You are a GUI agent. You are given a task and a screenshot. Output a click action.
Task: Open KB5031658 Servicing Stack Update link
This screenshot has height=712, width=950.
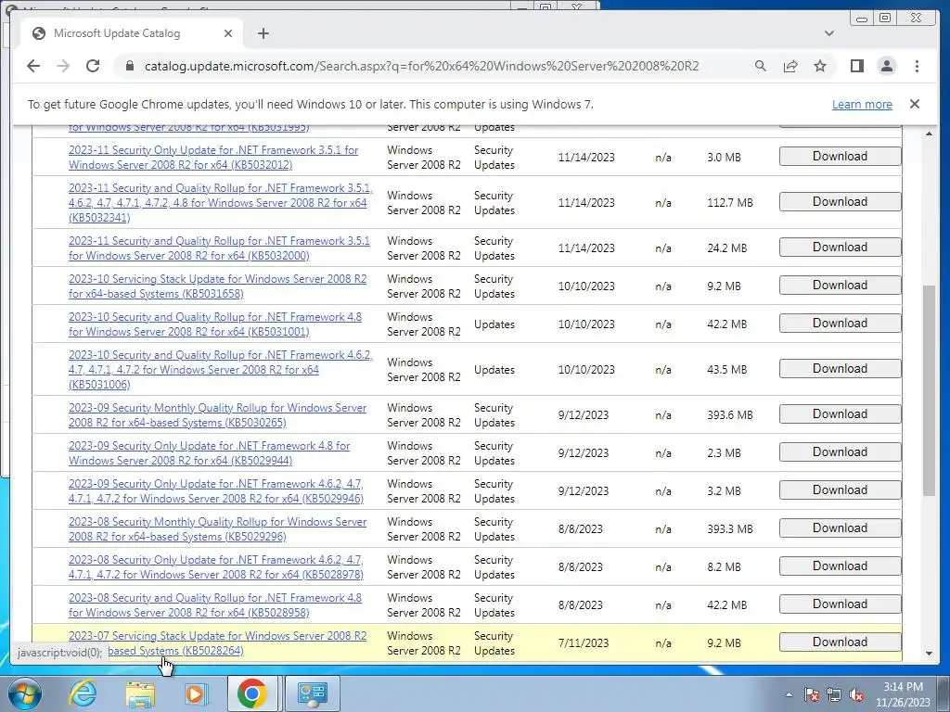click(x=217, y=286)
